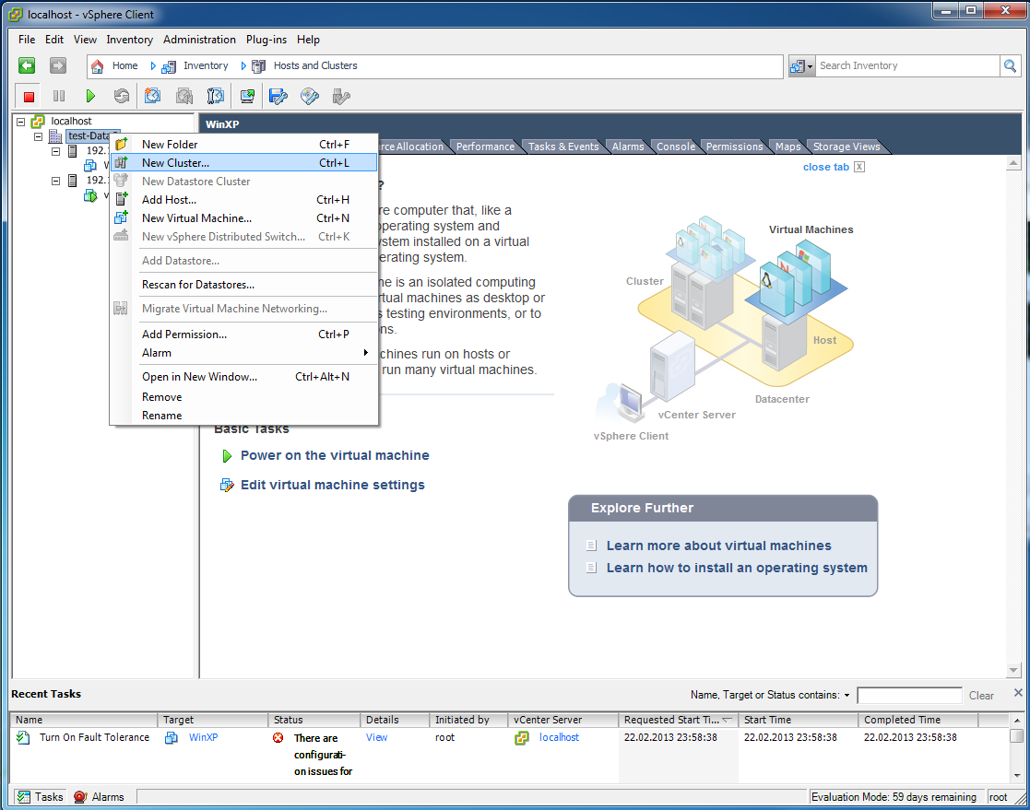Click the Inventory icon in the navigation bar
1030x810 pixels.
(x=169, y=66)
